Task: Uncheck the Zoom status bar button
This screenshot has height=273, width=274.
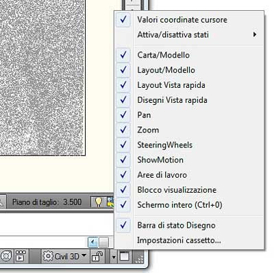Action: (x=190, y=130)
